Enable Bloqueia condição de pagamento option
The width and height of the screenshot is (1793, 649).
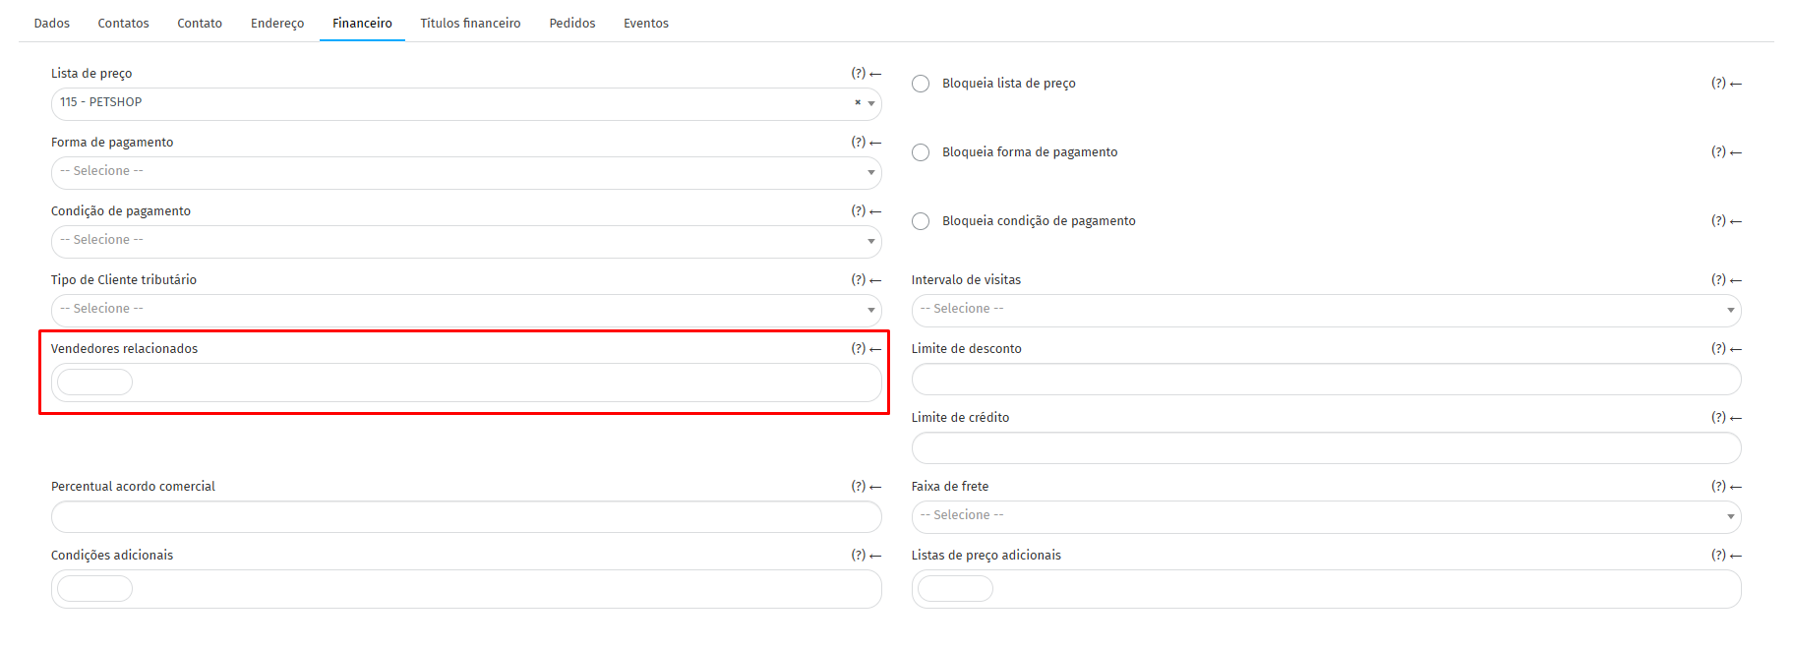coord(921,221)
